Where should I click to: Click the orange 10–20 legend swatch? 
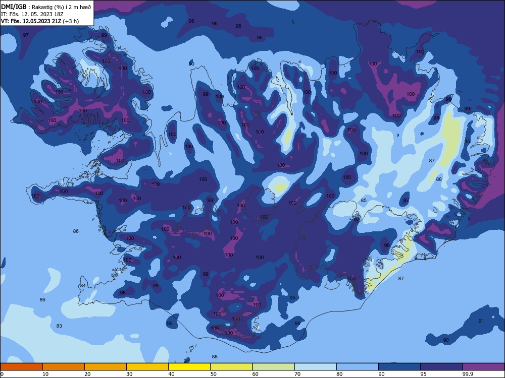pyautogui.click(x=64, y=367)
